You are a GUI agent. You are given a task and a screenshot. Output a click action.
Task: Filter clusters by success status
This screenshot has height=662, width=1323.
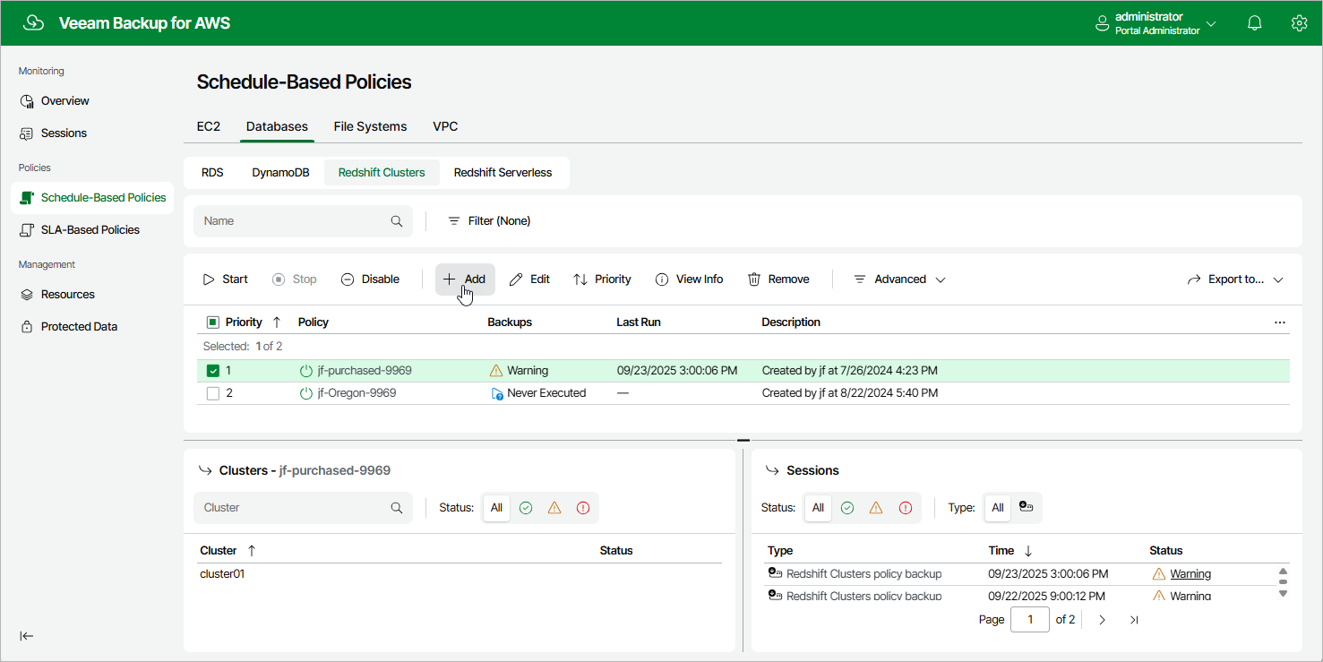coord(526,508)
